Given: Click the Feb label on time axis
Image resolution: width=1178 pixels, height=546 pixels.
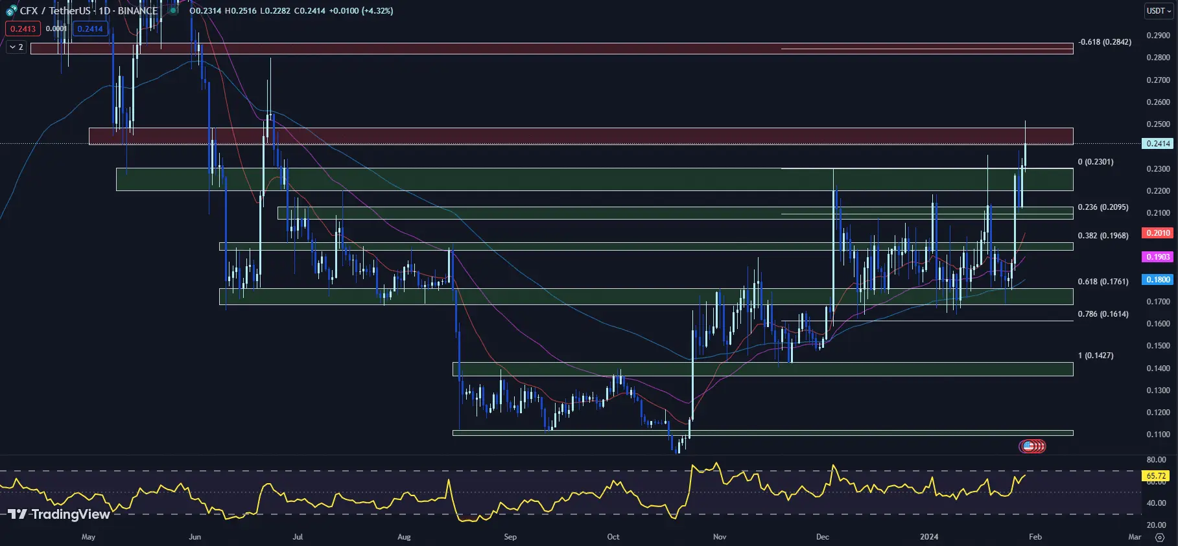Looking at the screenshot, I should pyautogui.click(x=1035, y=537).
